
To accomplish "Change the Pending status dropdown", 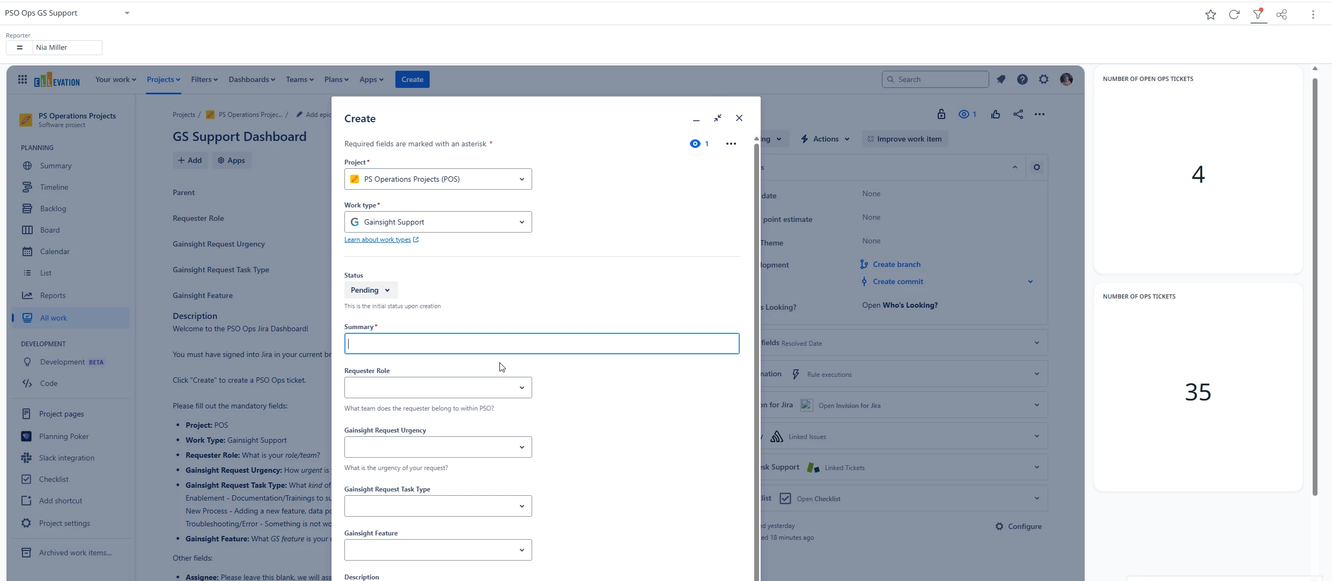I will point(371,290).
